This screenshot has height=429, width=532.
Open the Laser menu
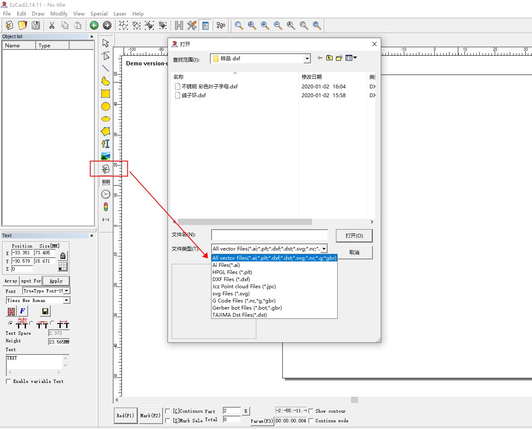[x=120, y=14]
